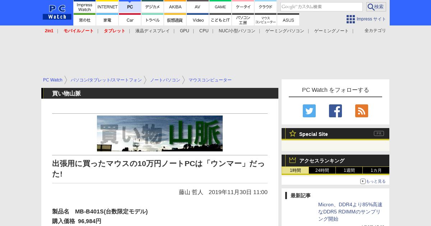
Task: Click the Special Site header text
Action: pyautogui.click(x=314, y=134)
